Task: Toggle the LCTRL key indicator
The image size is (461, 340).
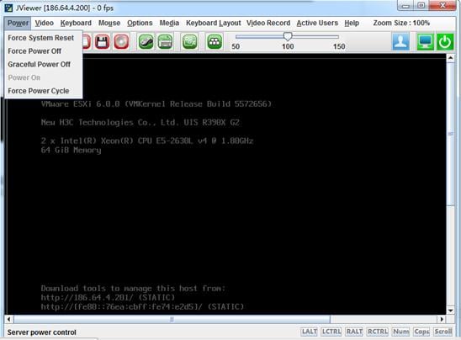Action: (x=331, y=332)
